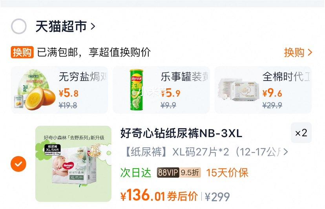325x209 pixels.
Task: Expand the XL码27片*2 specification dropdown
Action: click(206, 152)
